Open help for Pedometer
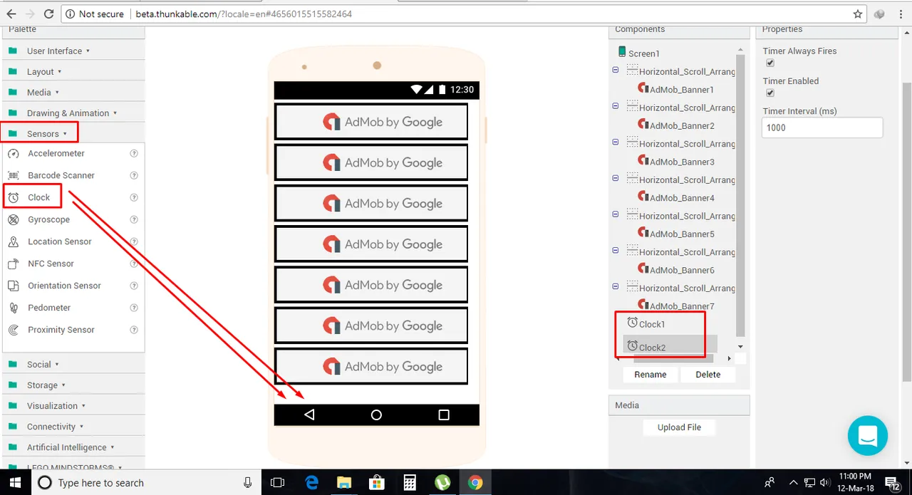 (x=133, y=308)
